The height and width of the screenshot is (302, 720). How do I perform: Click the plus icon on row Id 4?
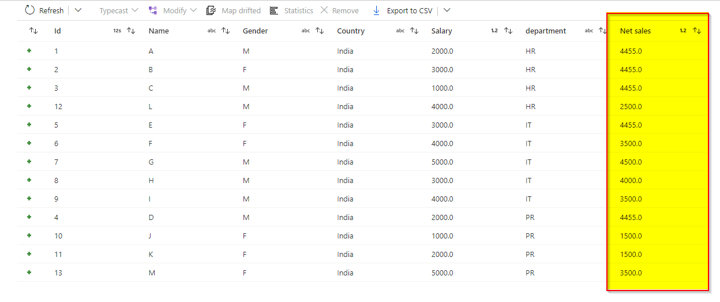29,217
